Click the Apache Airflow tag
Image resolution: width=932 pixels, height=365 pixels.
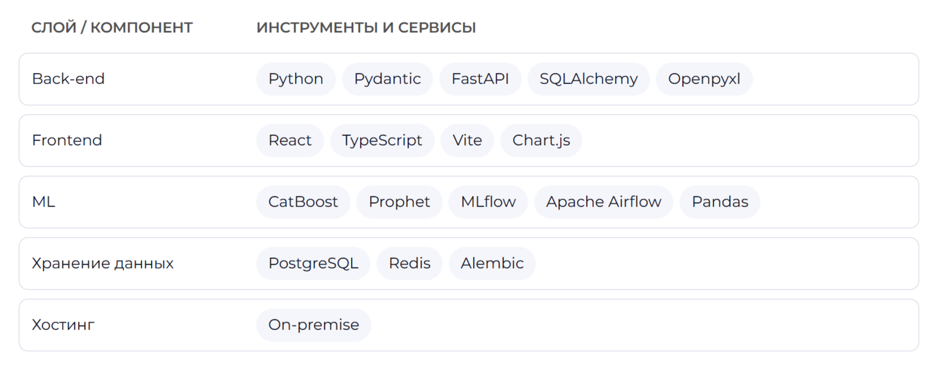pos(603,202)
